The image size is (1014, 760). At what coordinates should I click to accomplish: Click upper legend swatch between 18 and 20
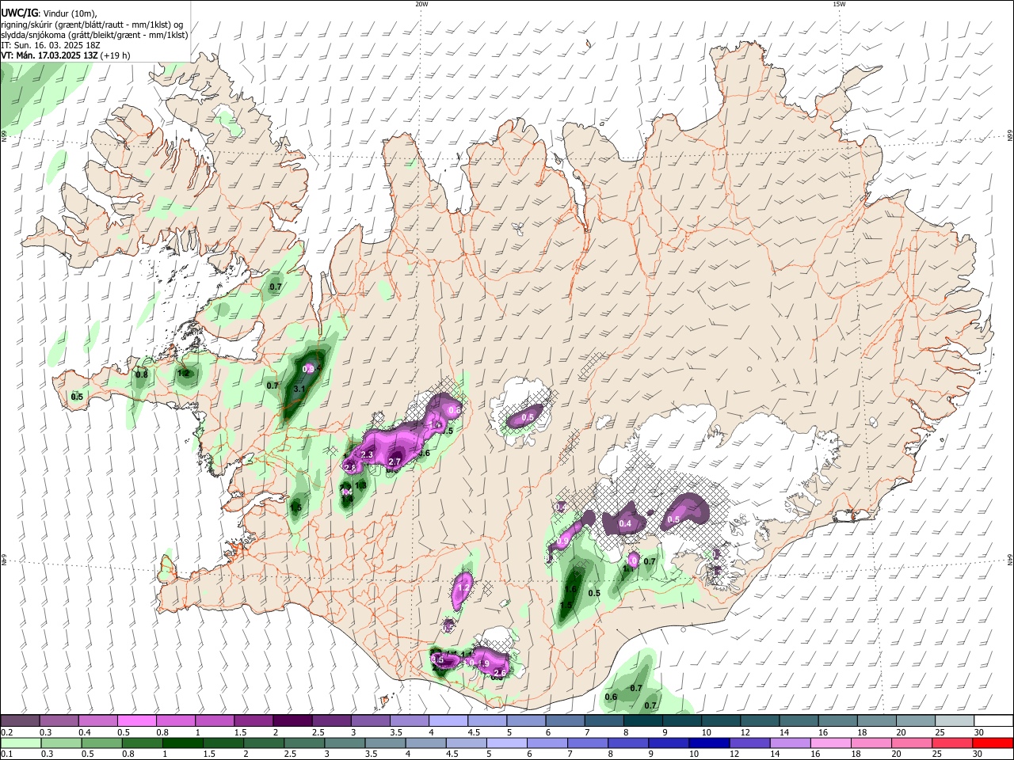876,720
